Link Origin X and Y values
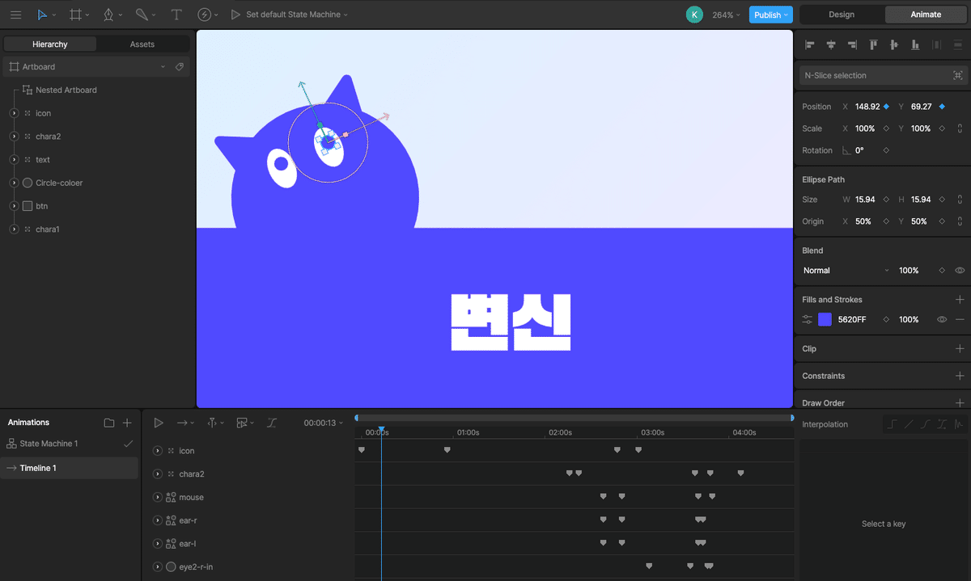971x581 pixels. coord(960,221)
